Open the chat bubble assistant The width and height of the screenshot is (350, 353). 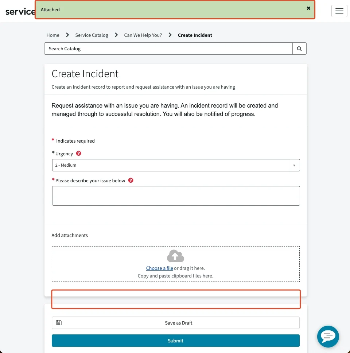(328, 336)
